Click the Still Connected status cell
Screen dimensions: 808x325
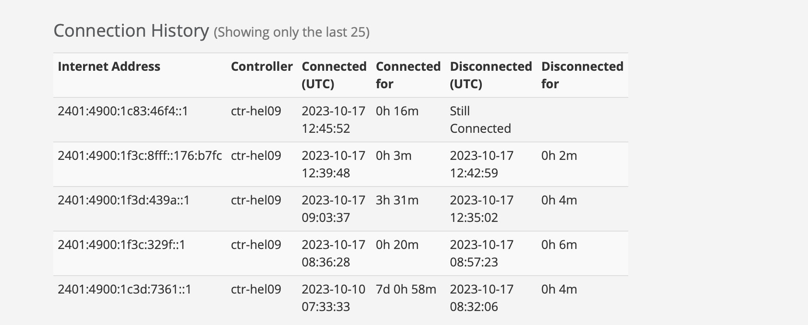click(x=480, y=120)
